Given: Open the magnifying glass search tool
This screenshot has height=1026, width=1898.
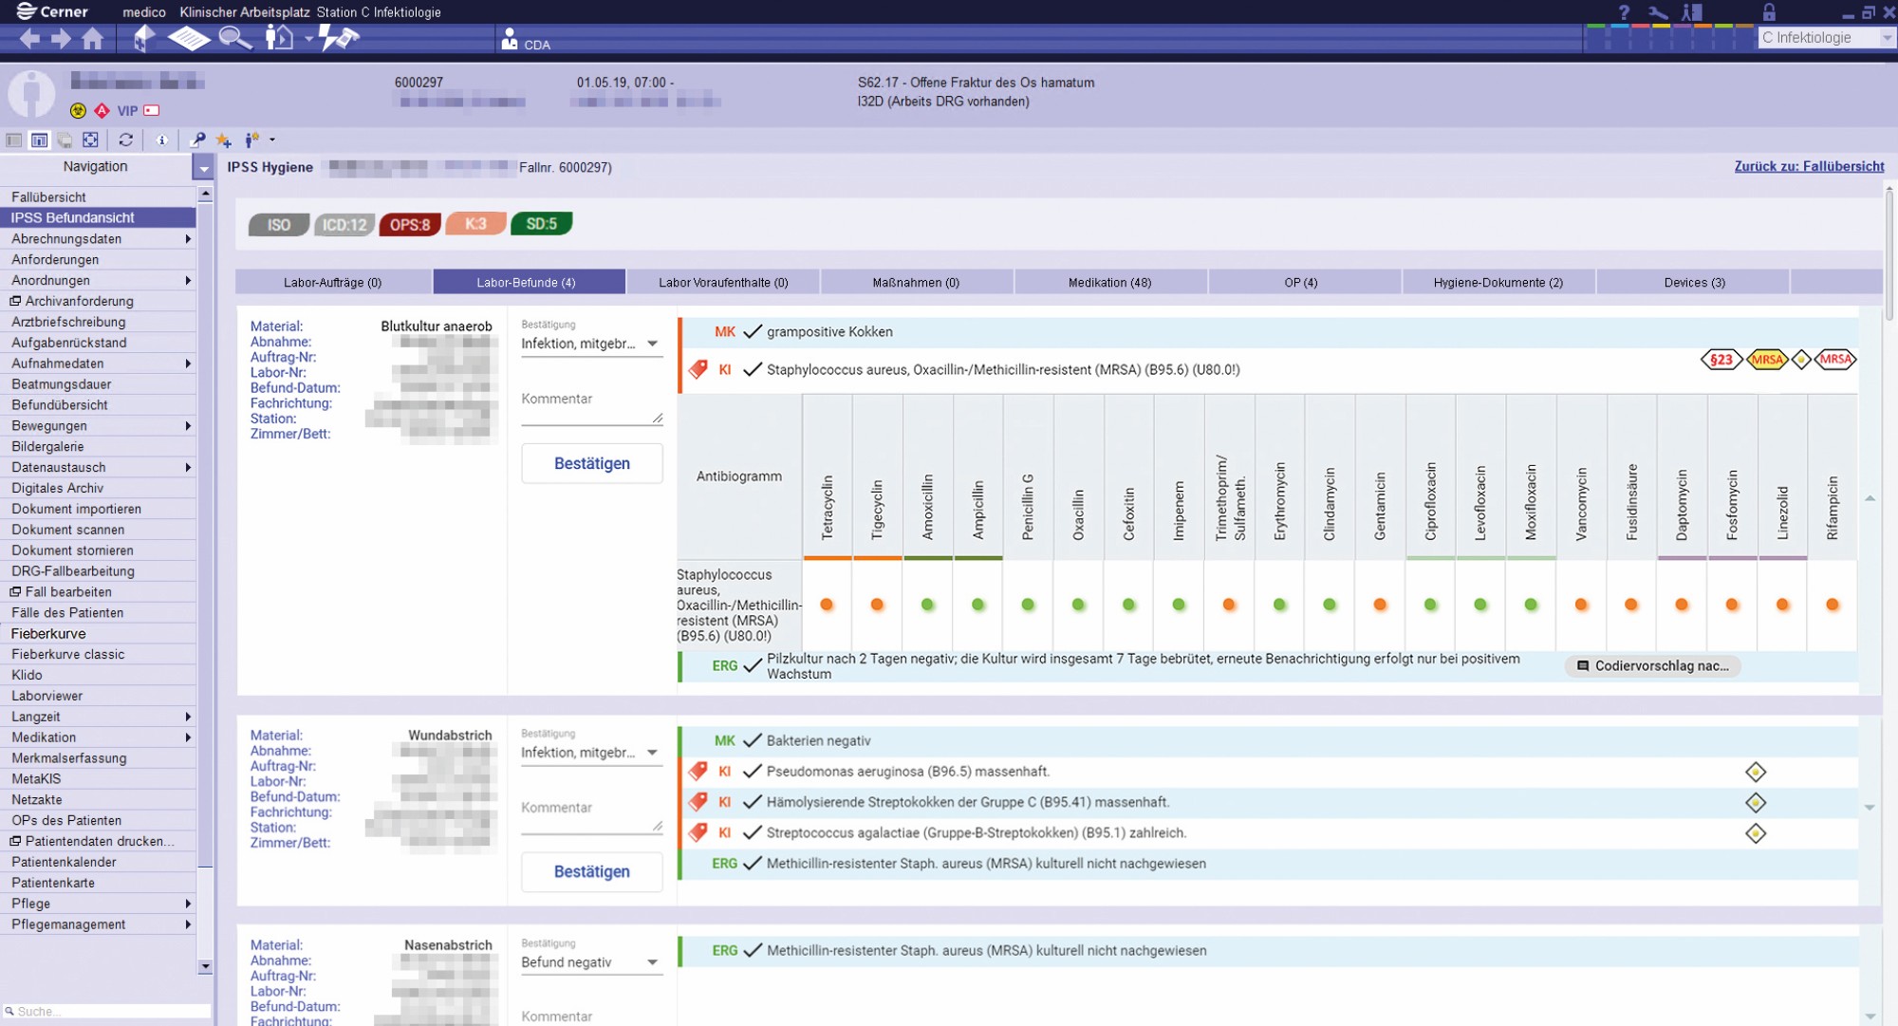Looking at the screenshot, I should pos(234,38).
